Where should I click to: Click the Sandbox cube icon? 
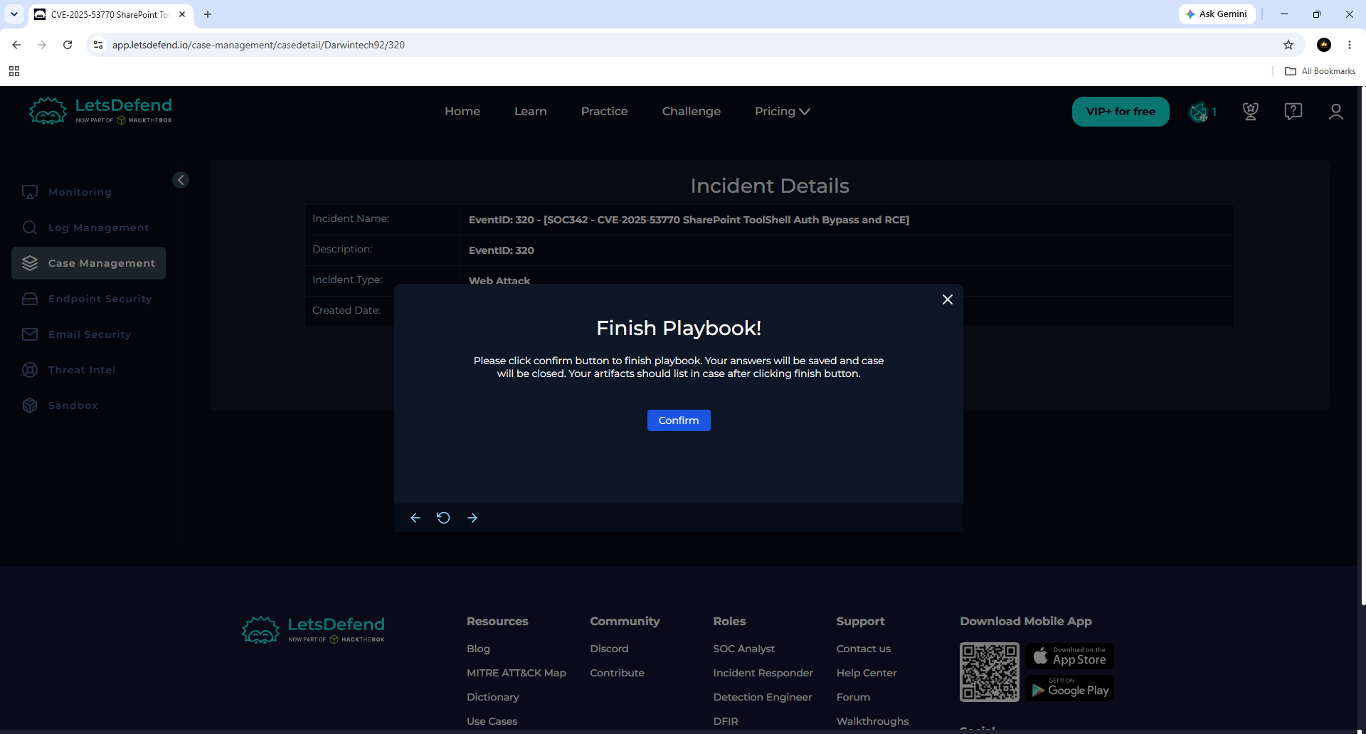click(x=30, y=405)
